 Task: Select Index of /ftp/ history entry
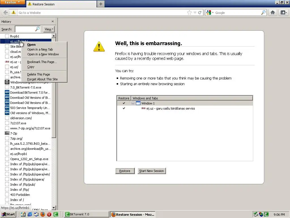(x=26, y=190)
